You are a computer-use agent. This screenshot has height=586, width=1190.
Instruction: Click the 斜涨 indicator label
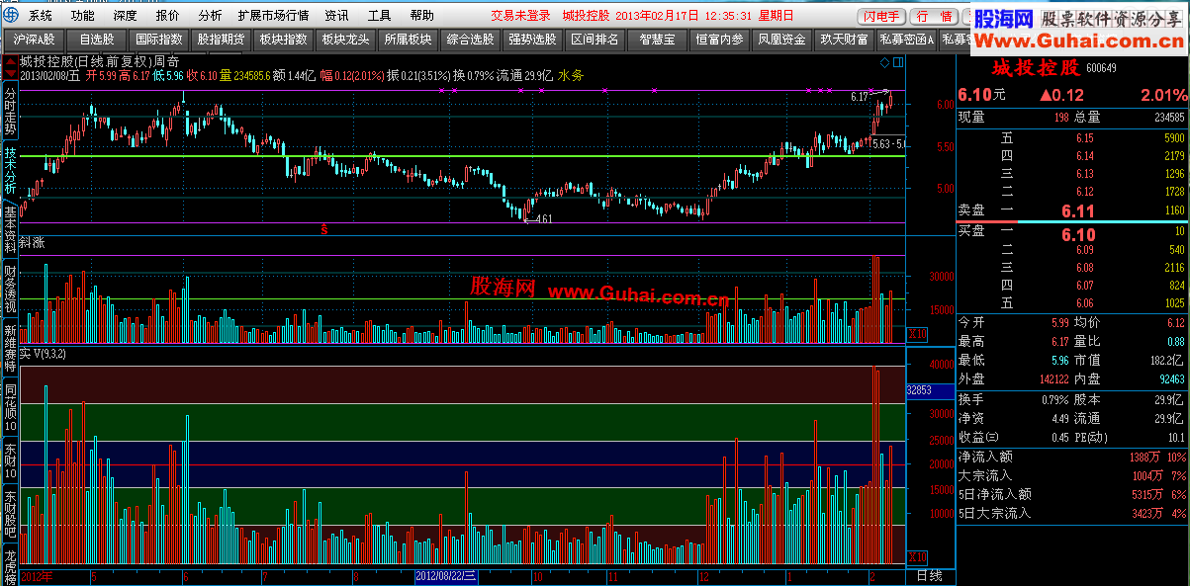coord(33,243)
